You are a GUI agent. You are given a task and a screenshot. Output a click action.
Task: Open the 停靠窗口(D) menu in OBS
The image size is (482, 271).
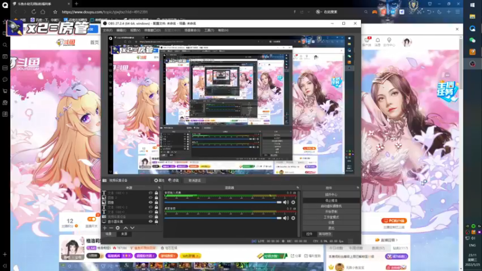click(x=152, y=31)
